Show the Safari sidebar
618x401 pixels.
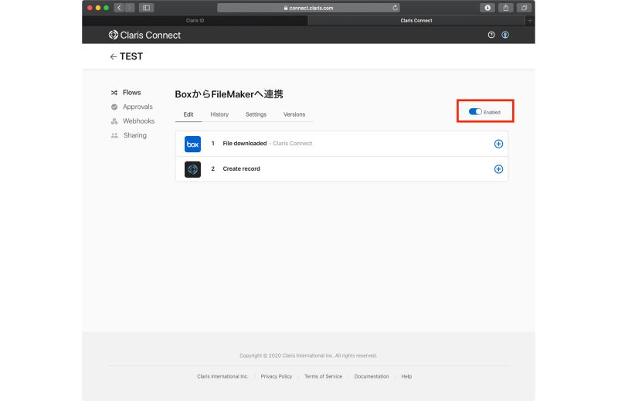point(146,8)
